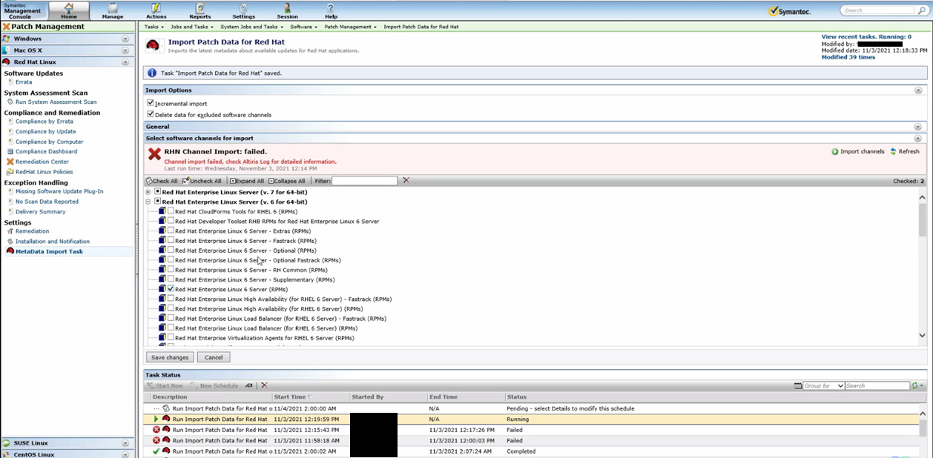
Task: Check Red Hat Developer Toolset RHB RPMs channel
Action: click(171, 221)
